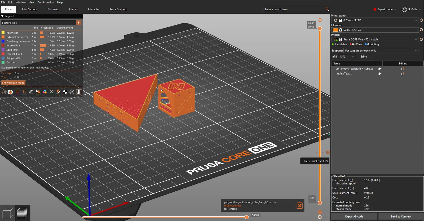This screenshot has height=221, width=424.
Task: Switch to the 3D editor view cube icon
Action: click(8, 213)
